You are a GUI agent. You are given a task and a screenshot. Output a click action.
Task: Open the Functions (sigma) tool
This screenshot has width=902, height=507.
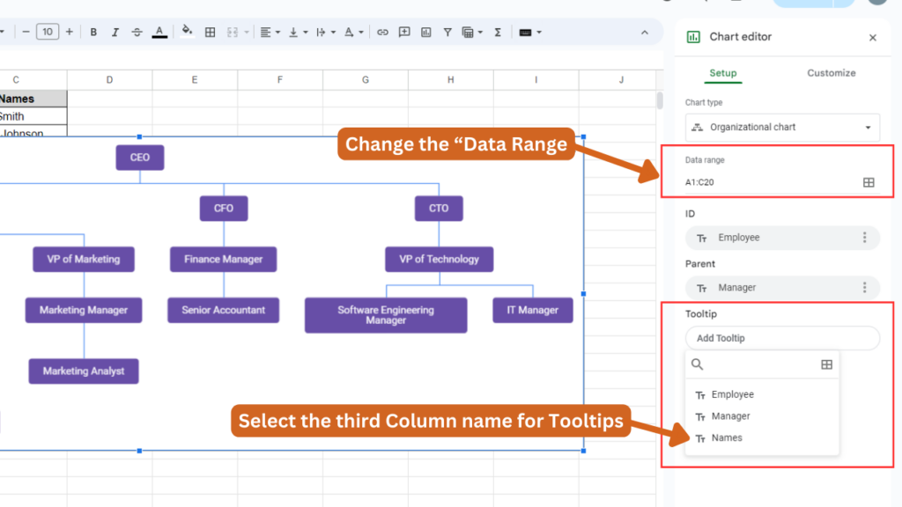(x=497, y=32)
